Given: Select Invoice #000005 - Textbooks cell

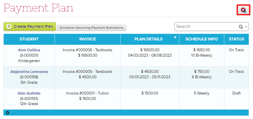Looking at the screenshot, I should (88, 77).
